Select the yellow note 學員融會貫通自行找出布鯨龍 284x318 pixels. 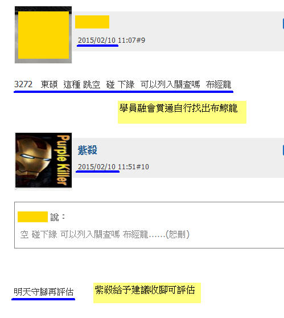click(182, 112)
